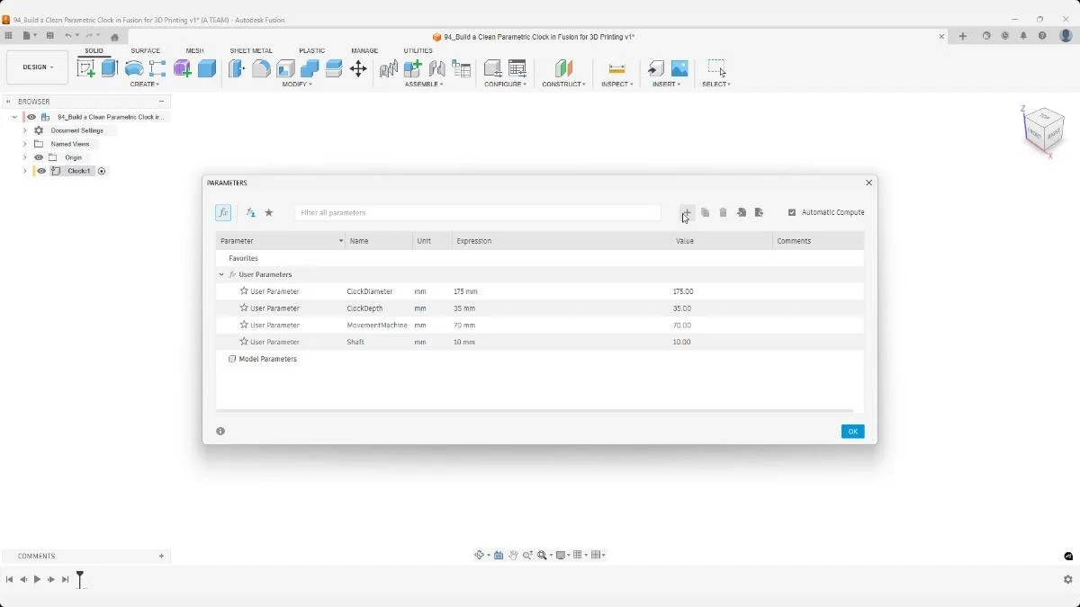Show favorite parameters with star filter

tap(268, 212)
